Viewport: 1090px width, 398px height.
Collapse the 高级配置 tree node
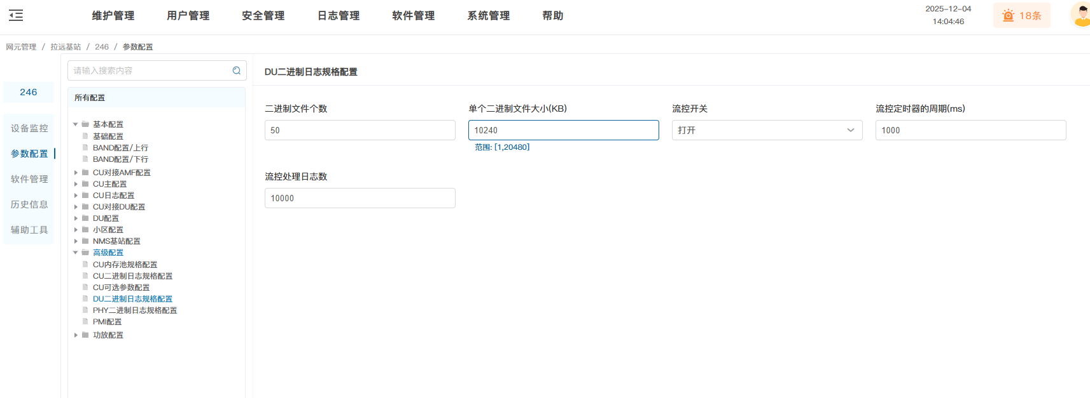click(76, 253)
